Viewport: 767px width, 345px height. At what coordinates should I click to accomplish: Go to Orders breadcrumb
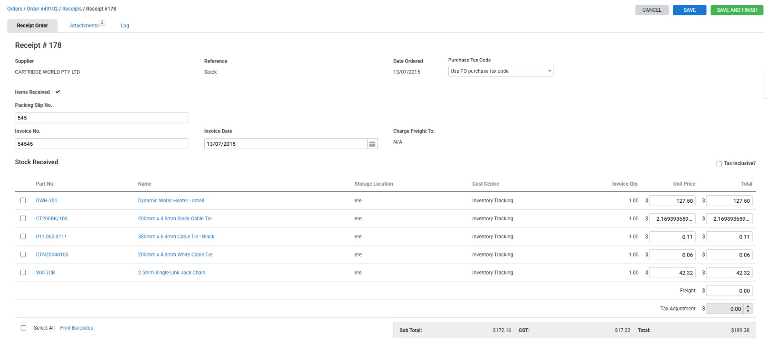[x=14, y=9]
